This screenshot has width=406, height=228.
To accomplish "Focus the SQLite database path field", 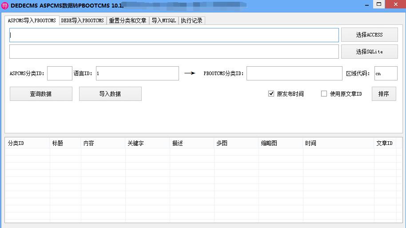I will pyautogui.click(x=174, y=52).
